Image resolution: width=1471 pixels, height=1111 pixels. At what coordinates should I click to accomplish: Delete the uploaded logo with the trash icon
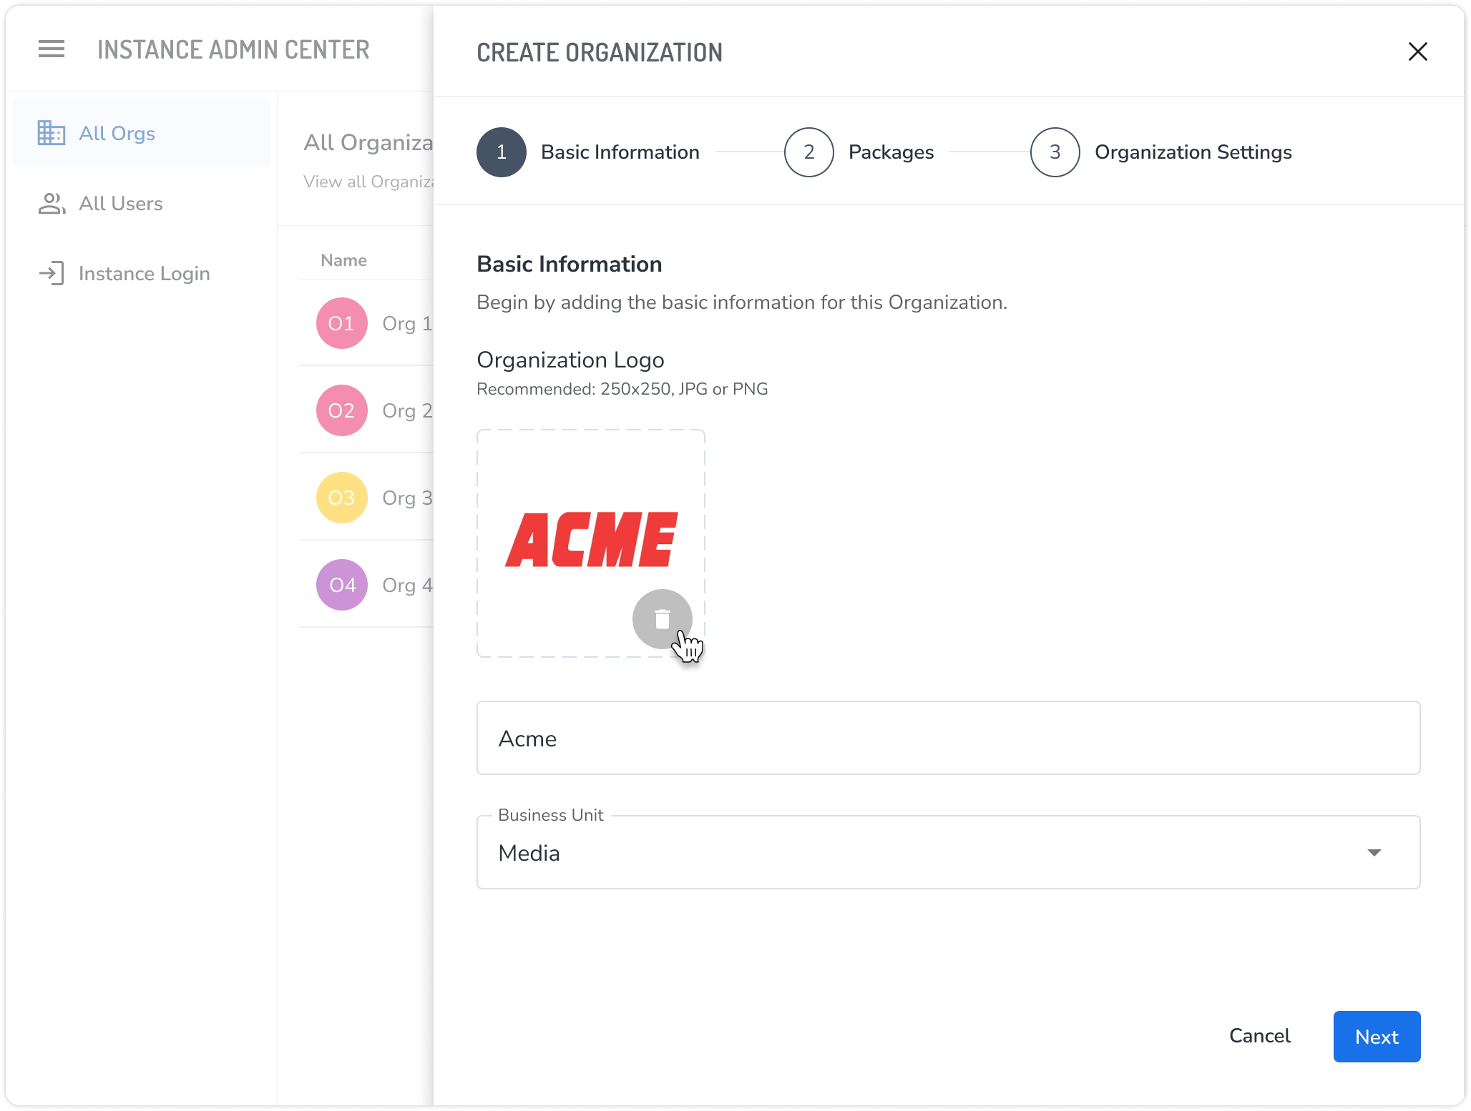click(x=662, y=618)
